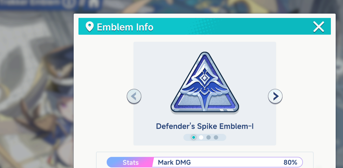Close the Emblem Info dialog
The width and height of the screenshot is (343, 168).
[319, 27]
